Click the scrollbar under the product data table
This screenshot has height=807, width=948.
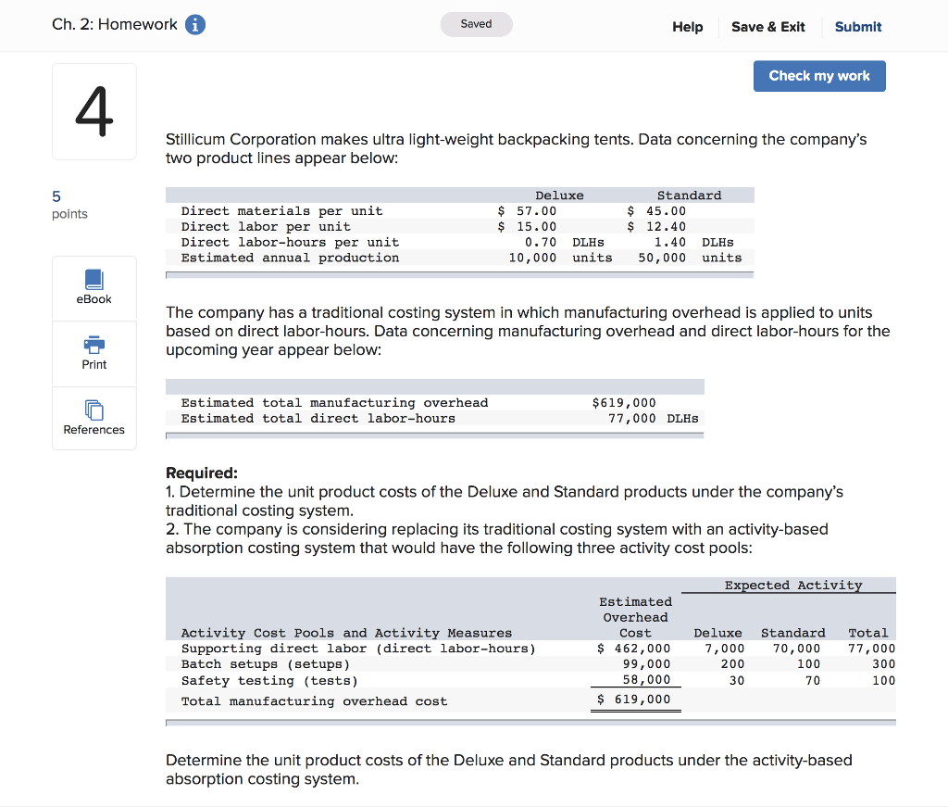pyautogui.click(x=459, y=273)
